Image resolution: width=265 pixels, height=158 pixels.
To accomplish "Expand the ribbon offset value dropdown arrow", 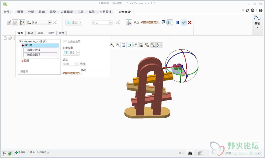I will tap(111, 23).
